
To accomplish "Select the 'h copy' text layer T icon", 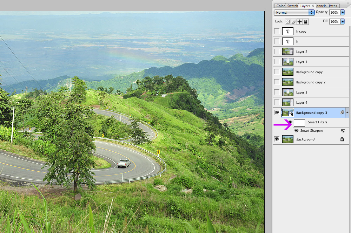I will pyautogui.click(x=287, y=31).
